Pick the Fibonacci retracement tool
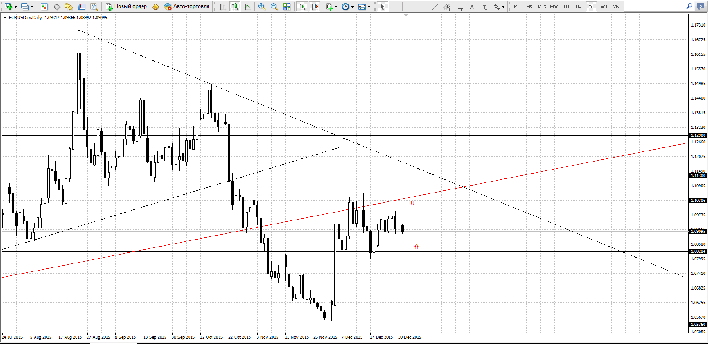708x344 pixels. [x=460, y=7]
